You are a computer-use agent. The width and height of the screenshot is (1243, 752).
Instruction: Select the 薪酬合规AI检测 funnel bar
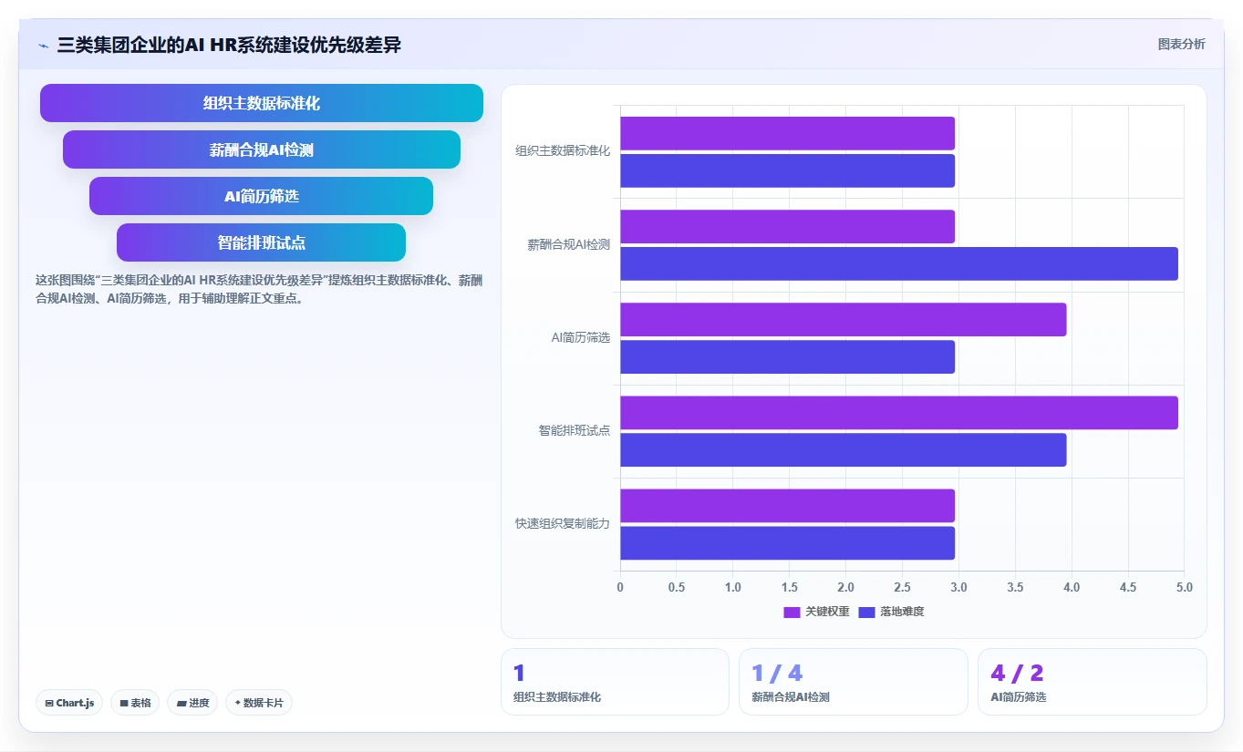click(262, 149)
